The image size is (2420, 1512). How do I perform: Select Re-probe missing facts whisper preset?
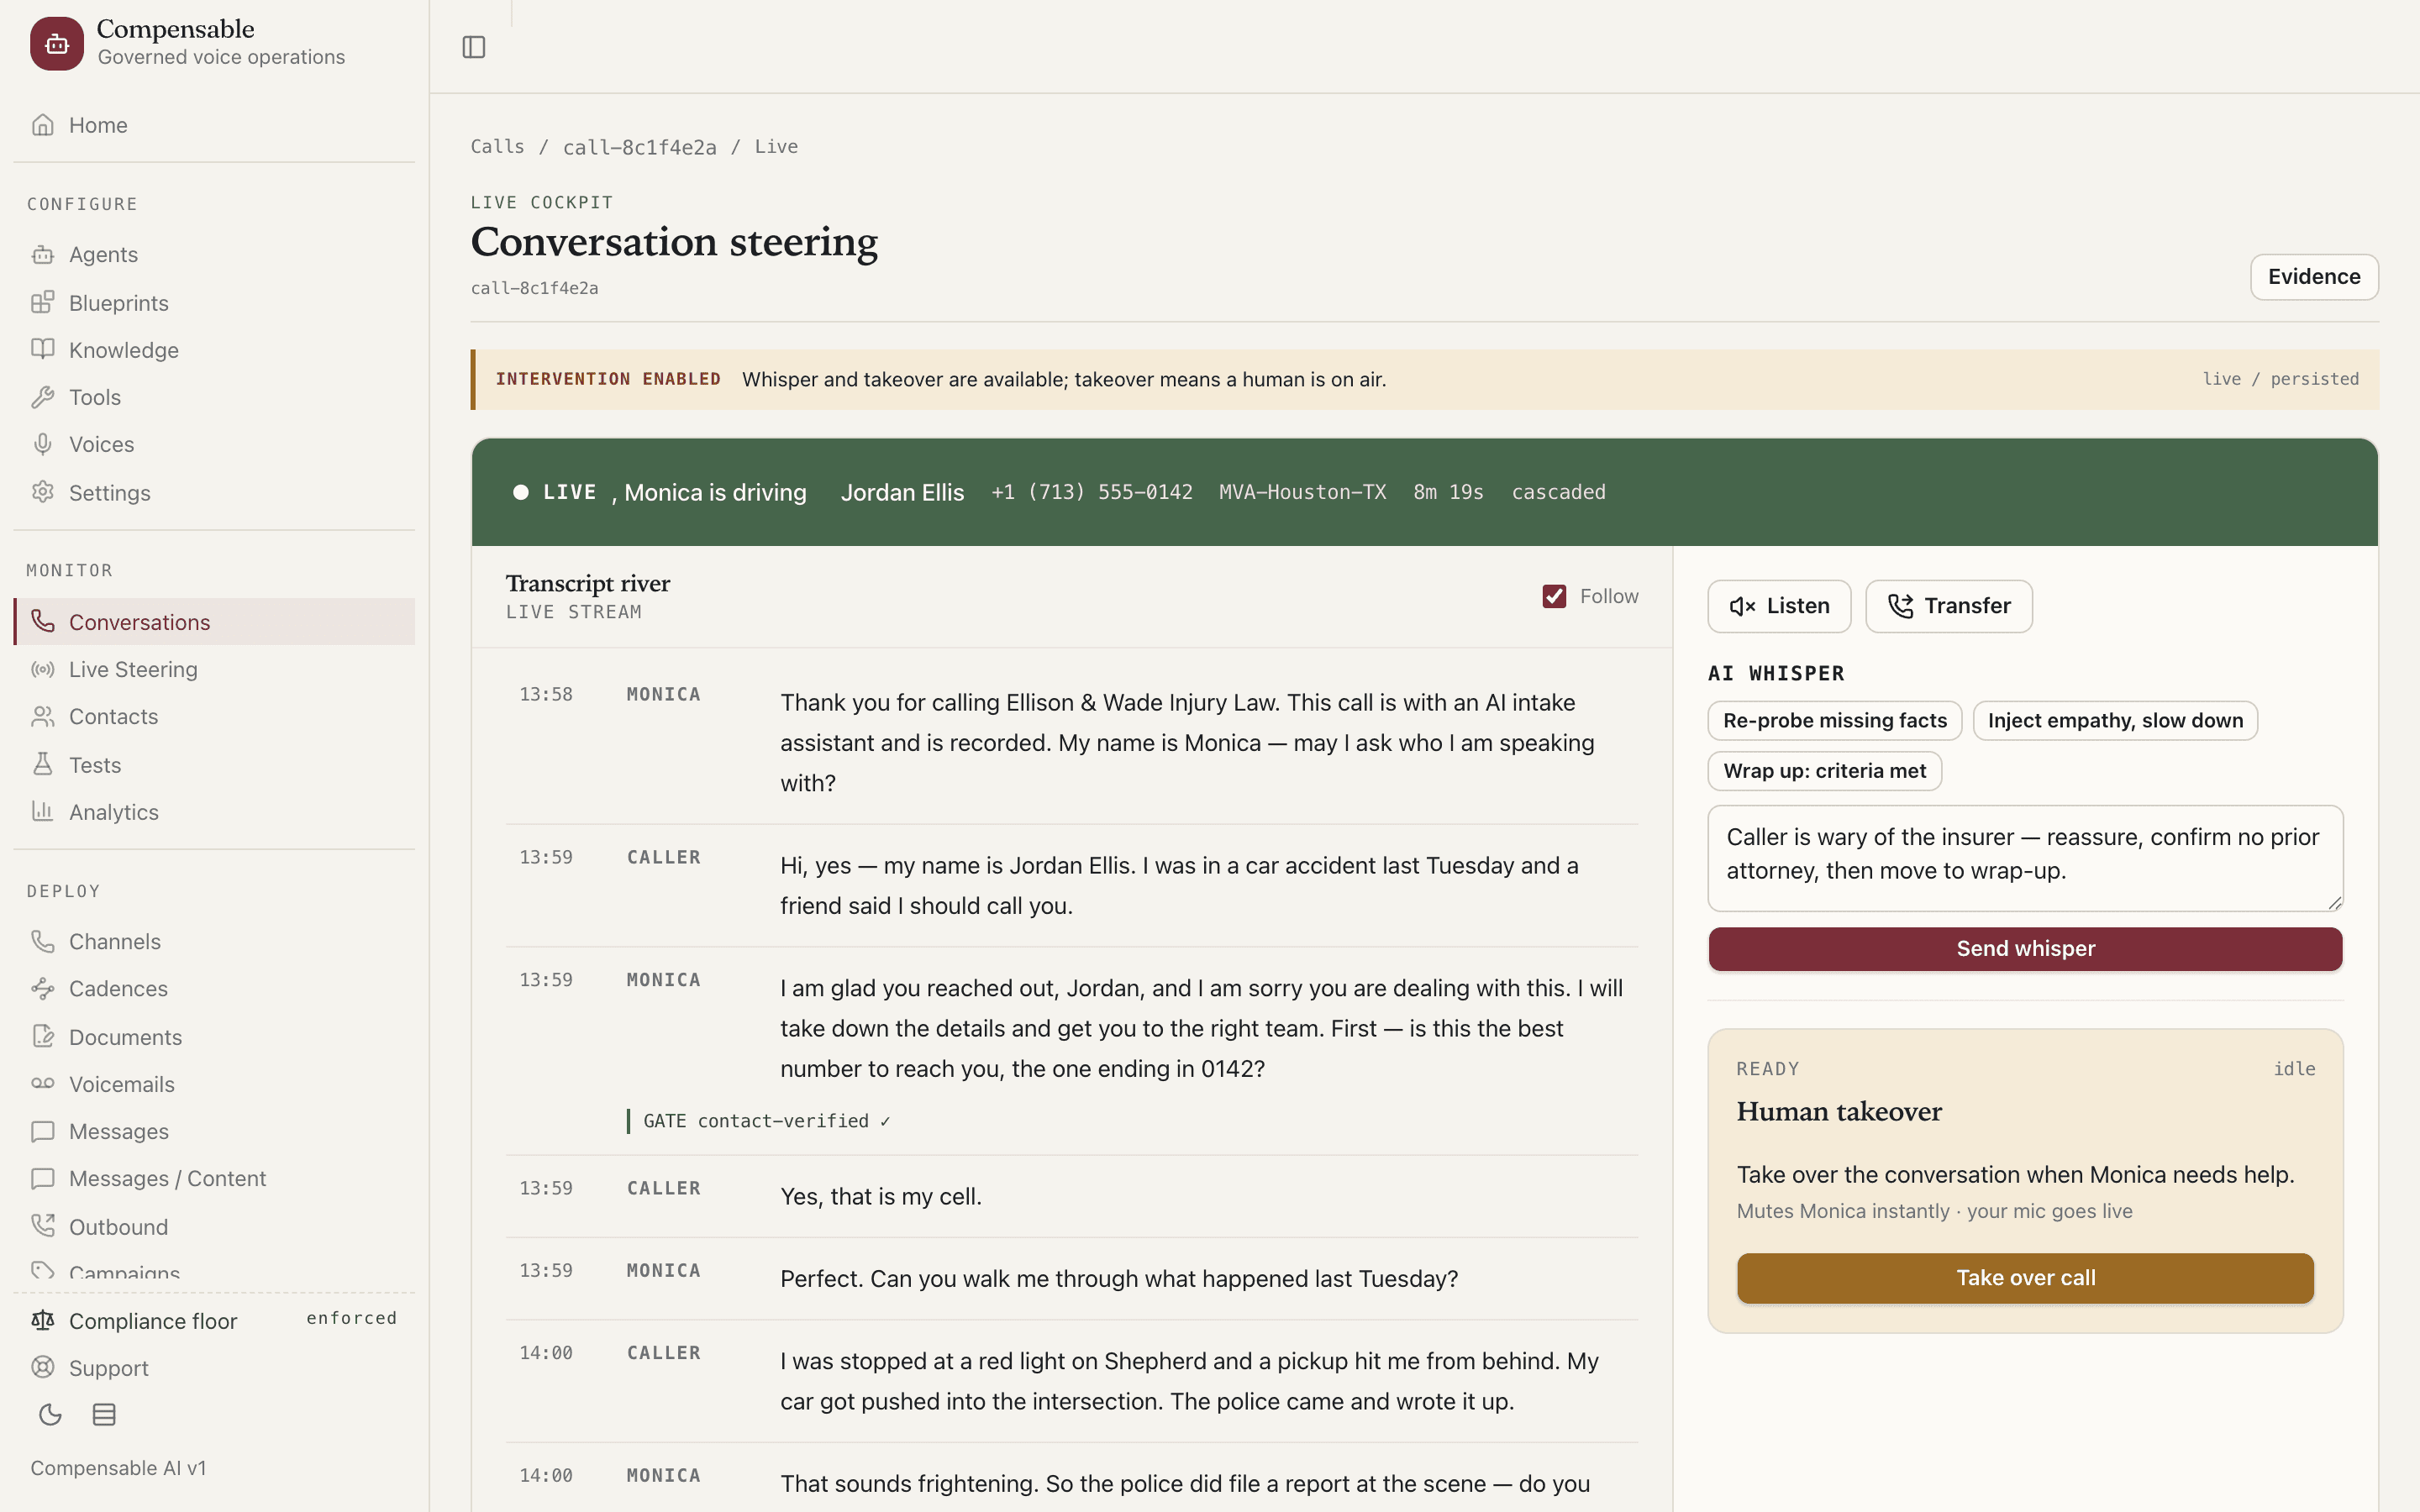(1835, 720)
